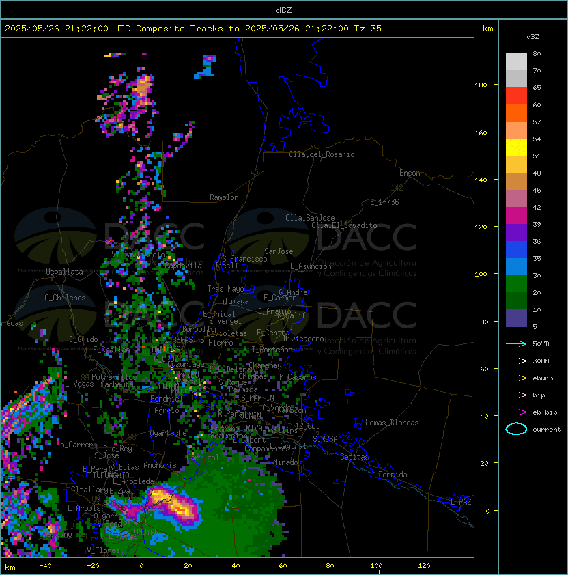The height and width of the screenshot is (575, 568).
Task: Click the dBZ title at top center
Action: [284, 10]
